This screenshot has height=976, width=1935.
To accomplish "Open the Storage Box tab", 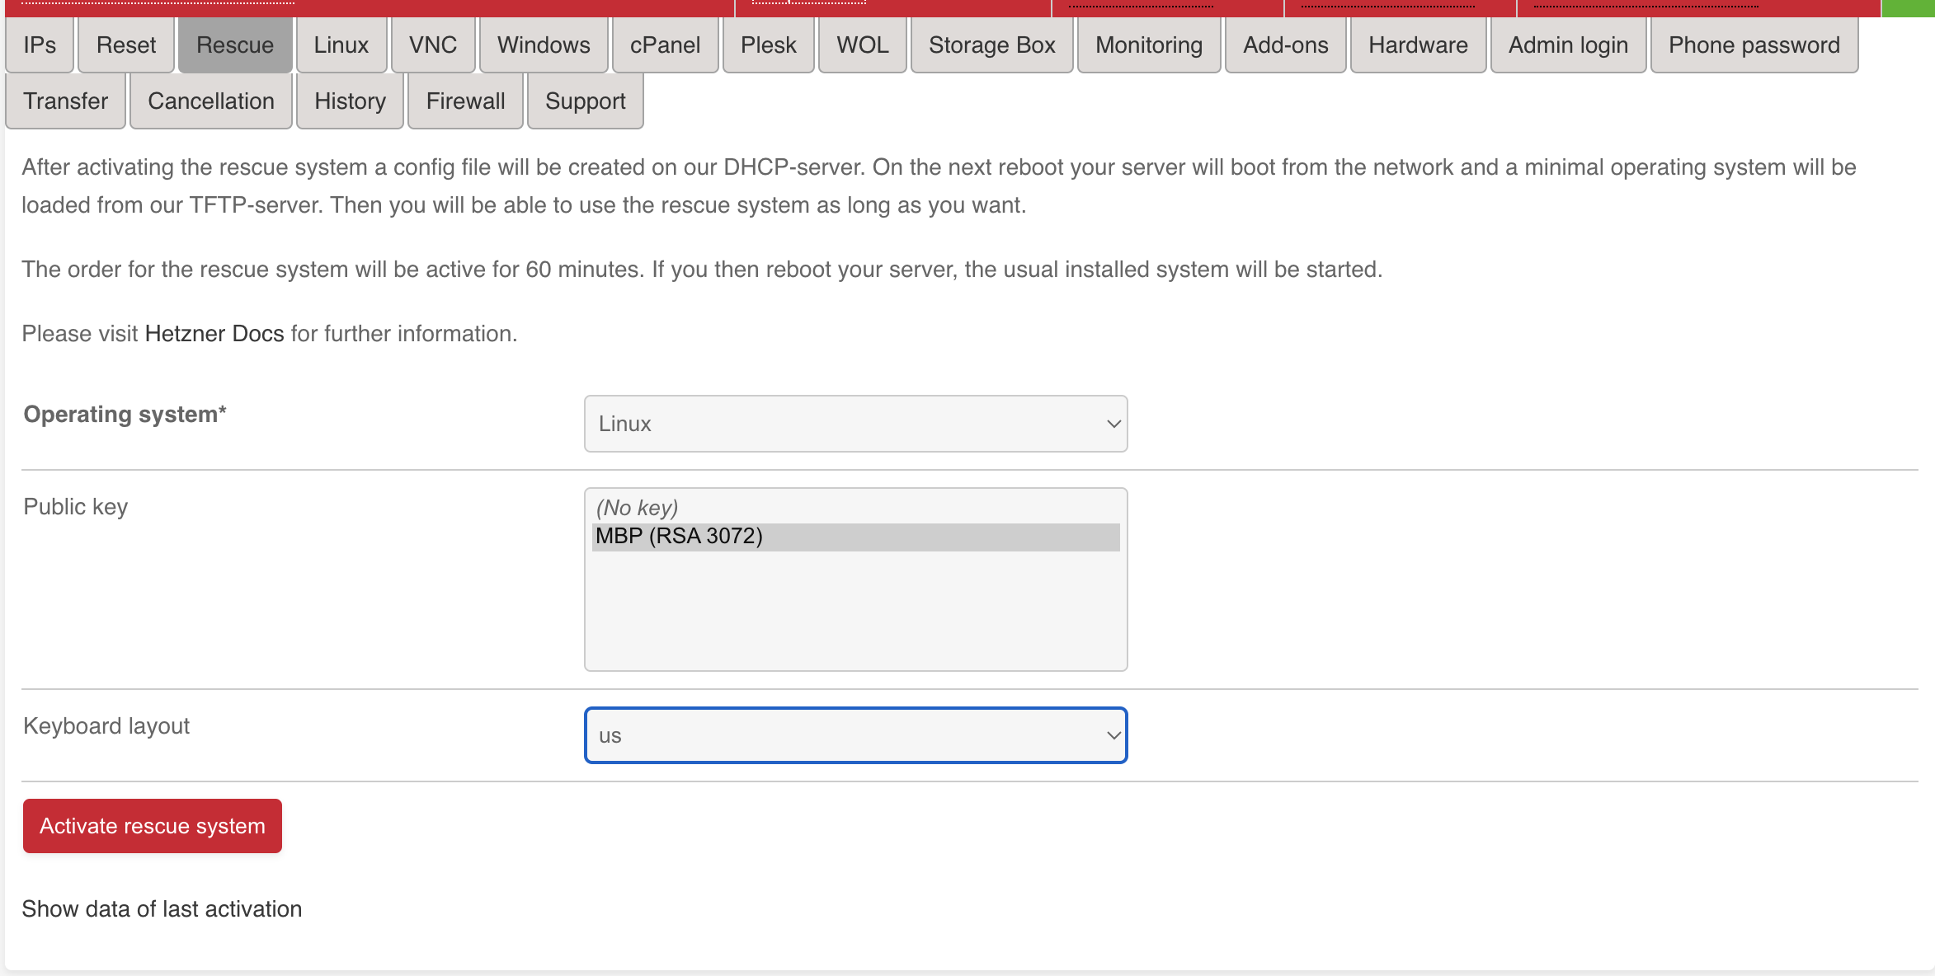I will pos(991,45).
